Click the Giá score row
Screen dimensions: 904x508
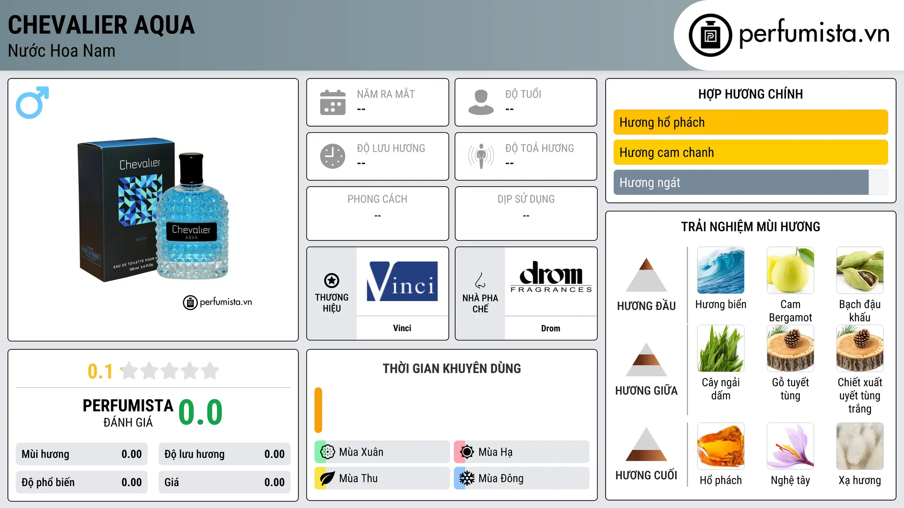click(225, 482)
